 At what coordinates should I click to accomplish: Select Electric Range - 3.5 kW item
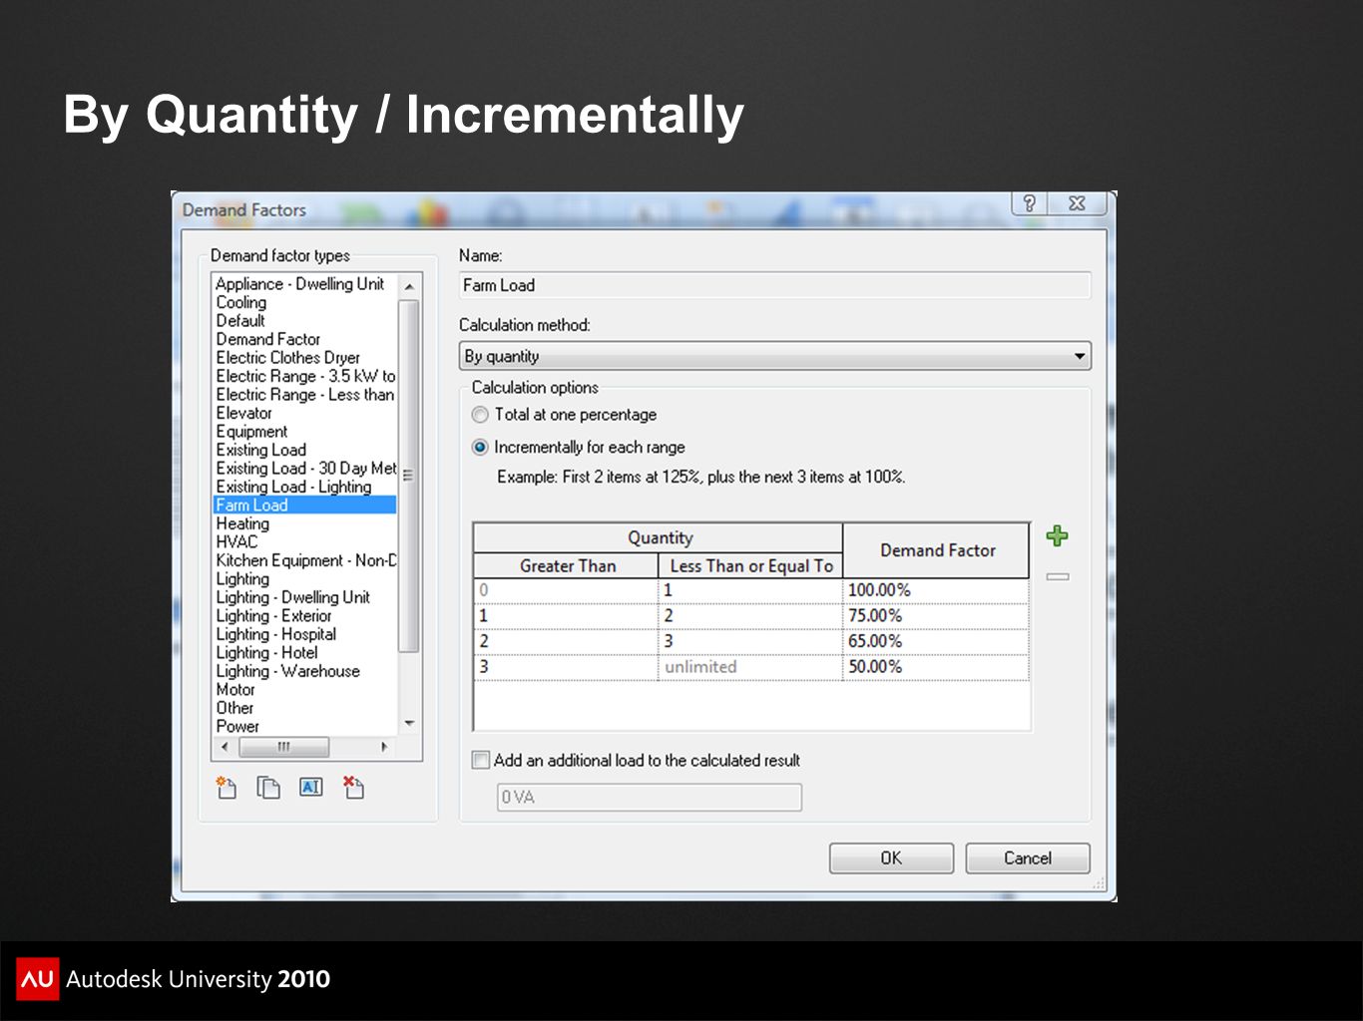coord(305,376)
